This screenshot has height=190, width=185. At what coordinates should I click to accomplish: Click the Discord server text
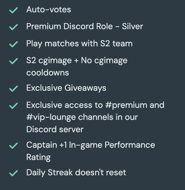55,129
